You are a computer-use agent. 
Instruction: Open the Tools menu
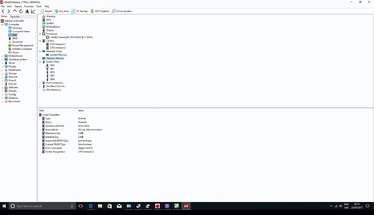click(x=39, y=6)
